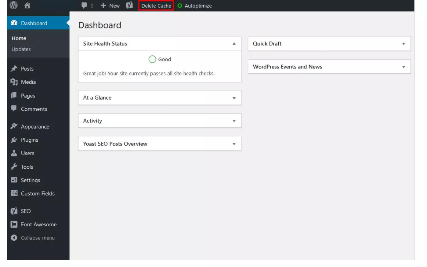Click the Plugins plug icon
The width and height of the screenshot is (427, 267).
click(14, 140)
